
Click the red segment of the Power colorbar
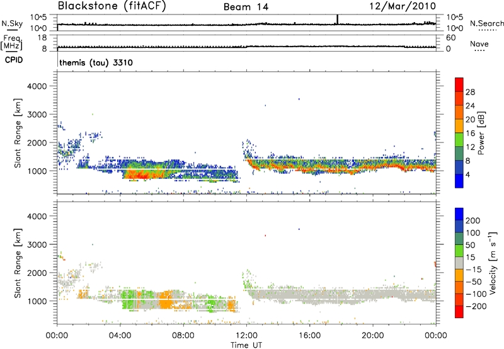click(x=459, y=84)
